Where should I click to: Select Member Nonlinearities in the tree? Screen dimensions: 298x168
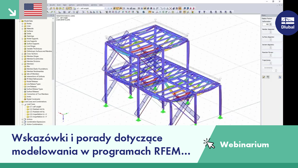coord(35,71)
